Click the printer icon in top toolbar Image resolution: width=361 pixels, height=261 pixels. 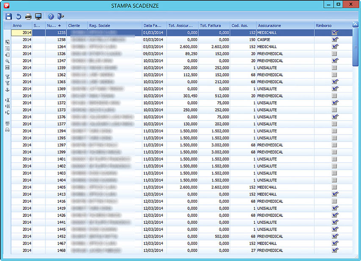coord(28,16)
